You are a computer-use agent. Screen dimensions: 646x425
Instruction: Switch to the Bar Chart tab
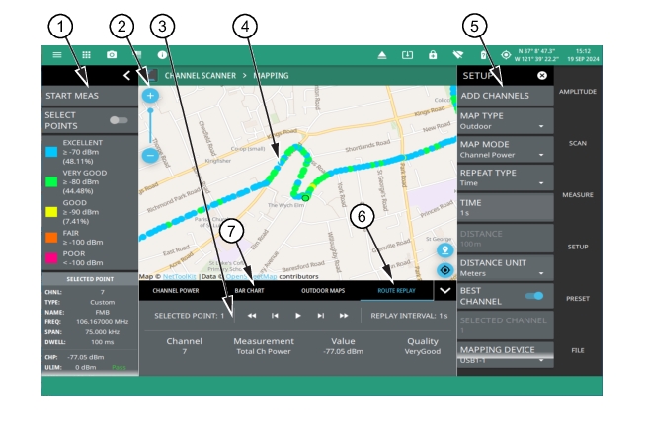[248, 291]
